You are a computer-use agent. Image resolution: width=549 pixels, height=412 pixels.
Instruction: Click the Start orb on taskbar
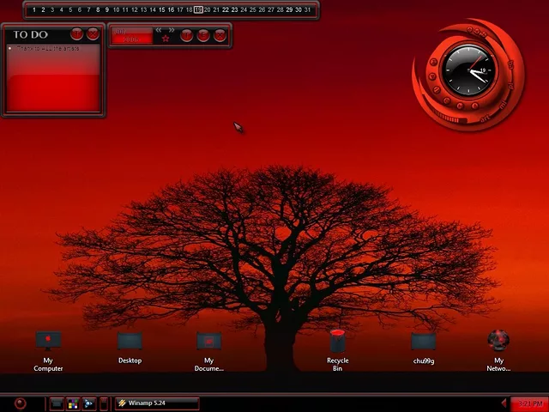(x=20, y=403)
